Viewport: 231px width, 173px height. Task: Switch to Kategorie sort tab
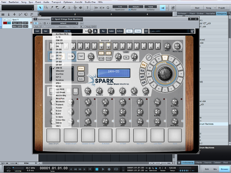221,14
